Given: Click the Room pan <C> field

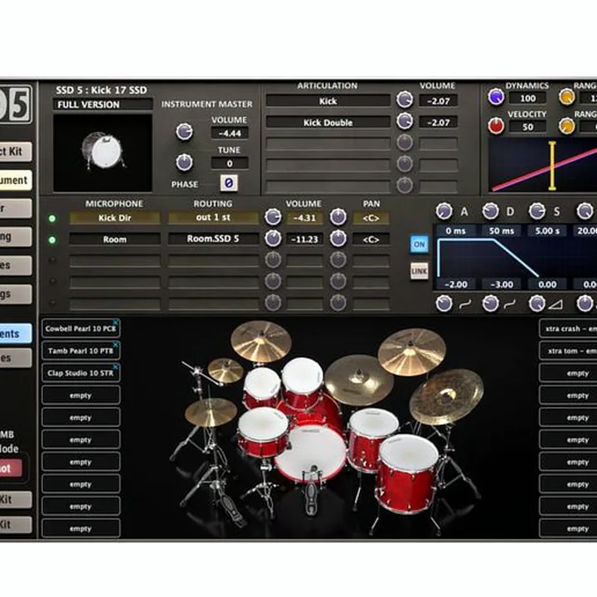Looking at the screenshot, I should point(371,240).
